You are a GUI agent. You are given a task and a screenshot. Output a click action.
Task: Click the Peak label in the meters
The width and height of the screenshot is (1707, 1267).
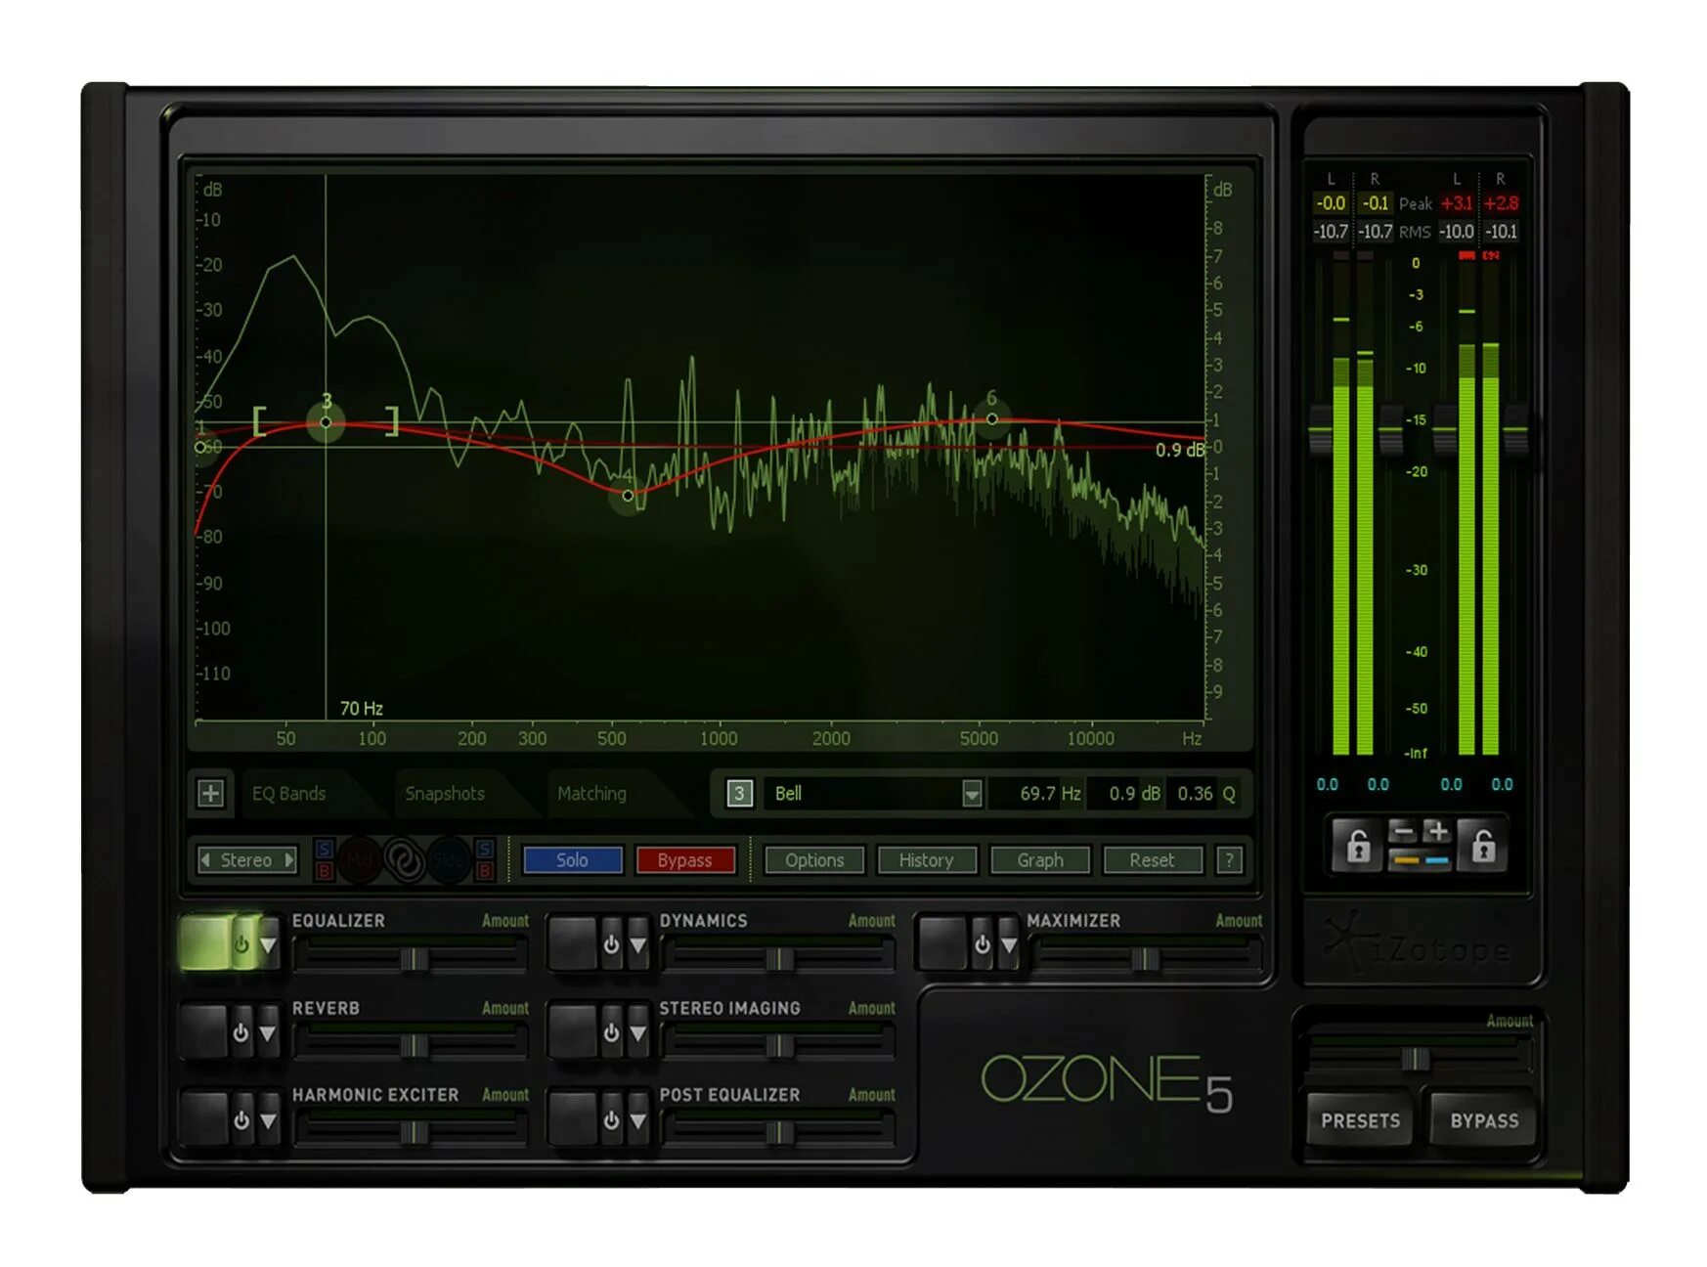coord(1415,204)
